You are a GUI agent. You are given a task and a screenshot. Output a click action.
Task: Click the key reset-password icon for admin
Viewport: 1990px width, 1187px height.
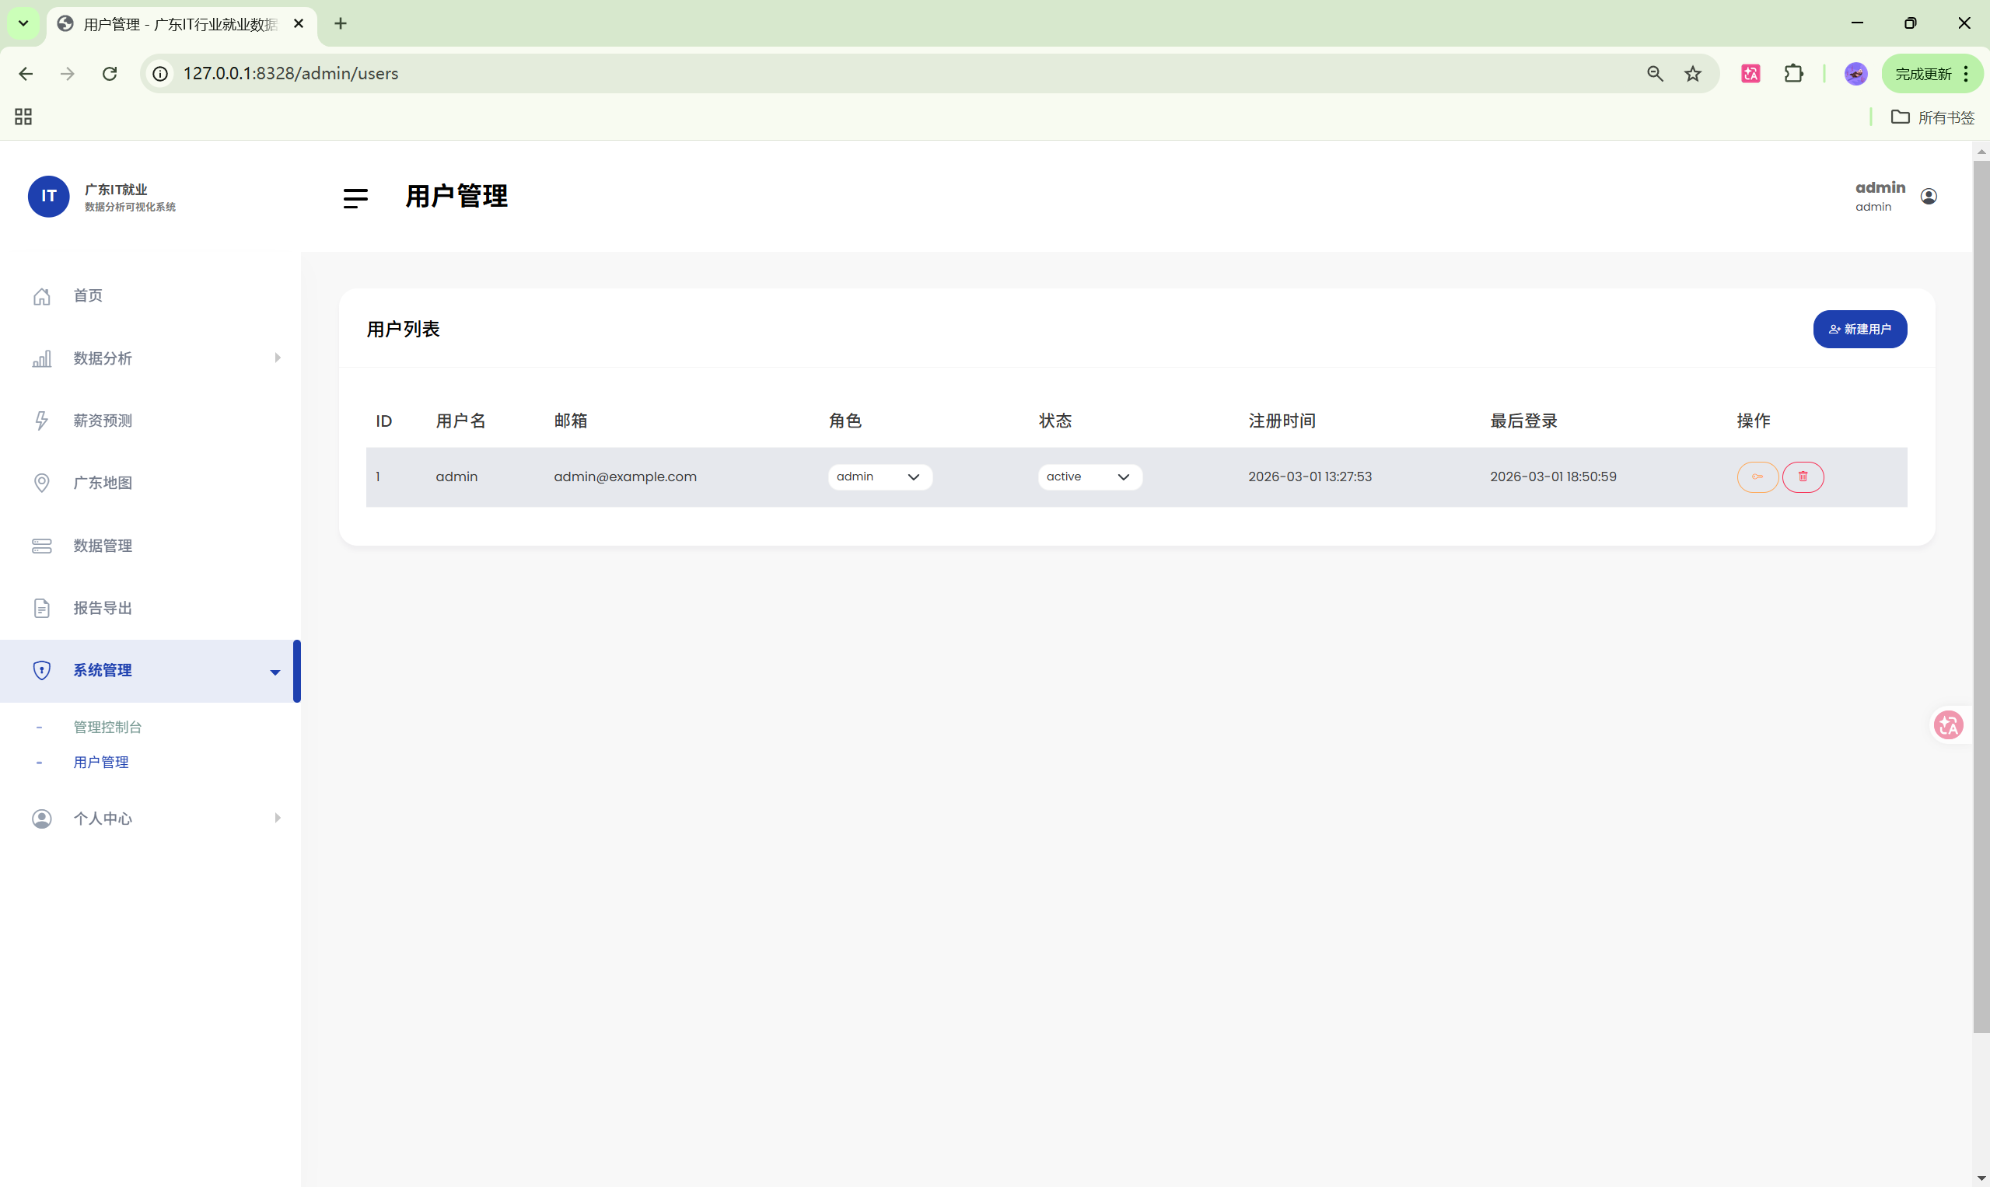point(1757,477)
